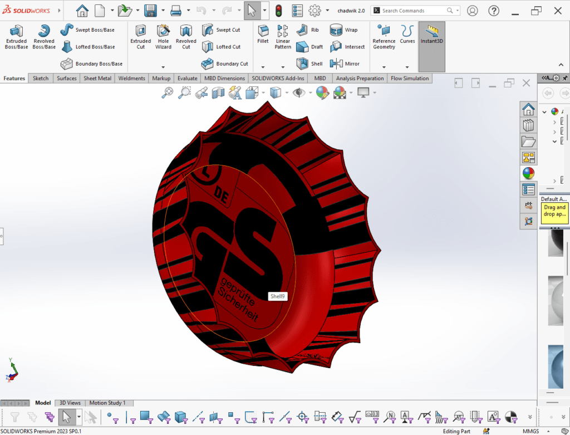Switch to Motion Study 1 tab

point(107,403)
